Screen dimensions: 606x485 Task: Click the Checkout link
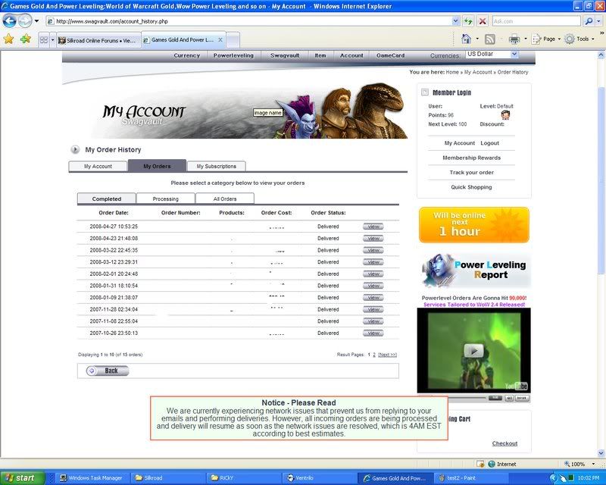504,443
